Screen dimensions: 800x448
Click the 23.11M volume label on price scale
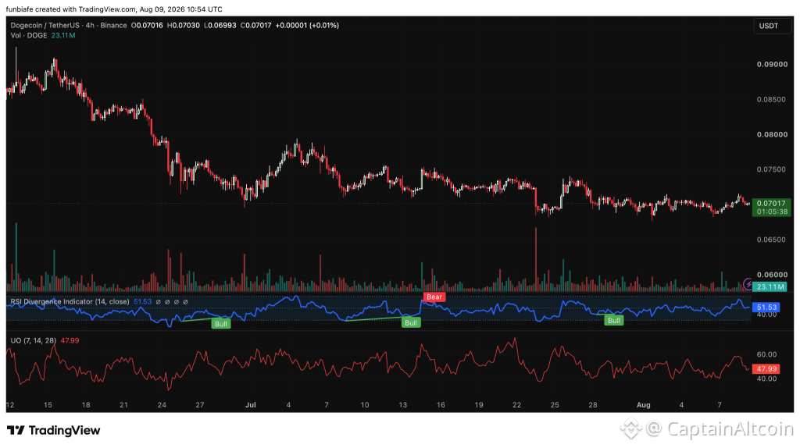(770, 287)
